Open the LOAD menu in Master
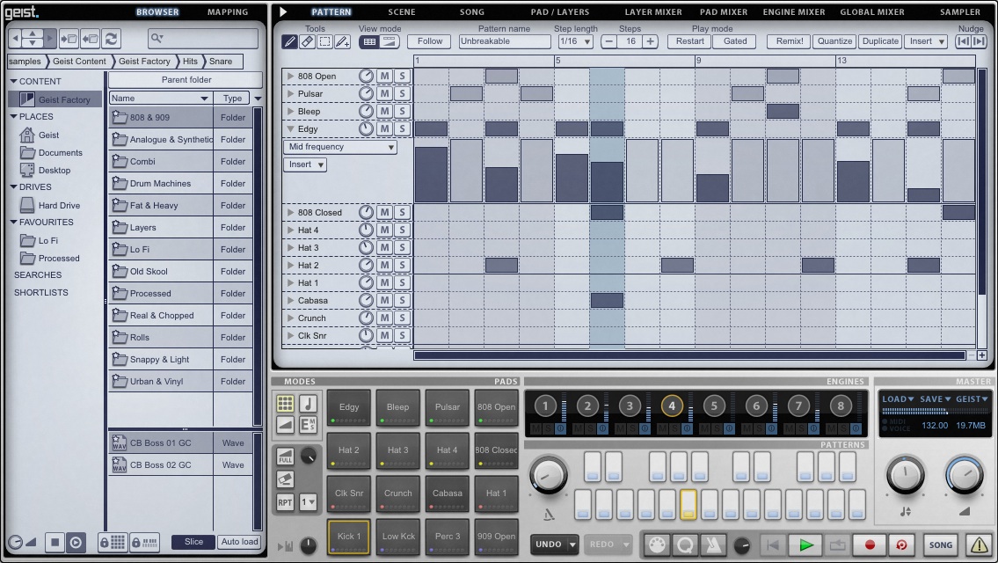 898,399
